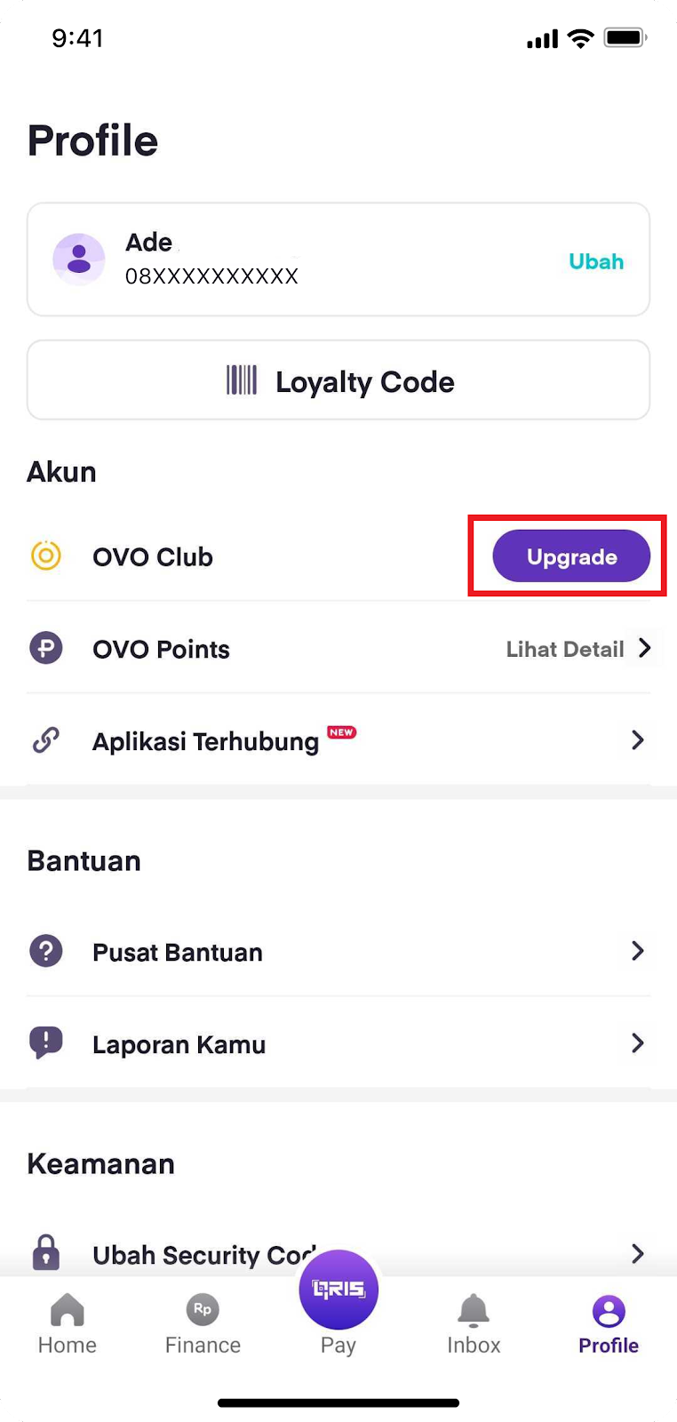Tap the Laporan Kamu speech bubble icon
This screenshot has height=1422, width=677.
pyautogui.click(x=46, y=1043)
